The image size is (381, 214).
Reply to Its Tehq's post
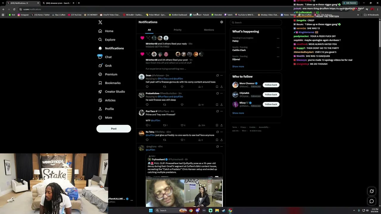(147, 140)
